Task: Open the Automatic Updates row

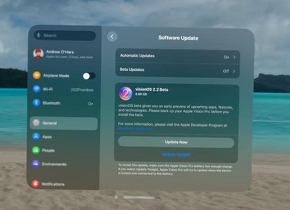Action: [178, 56]
